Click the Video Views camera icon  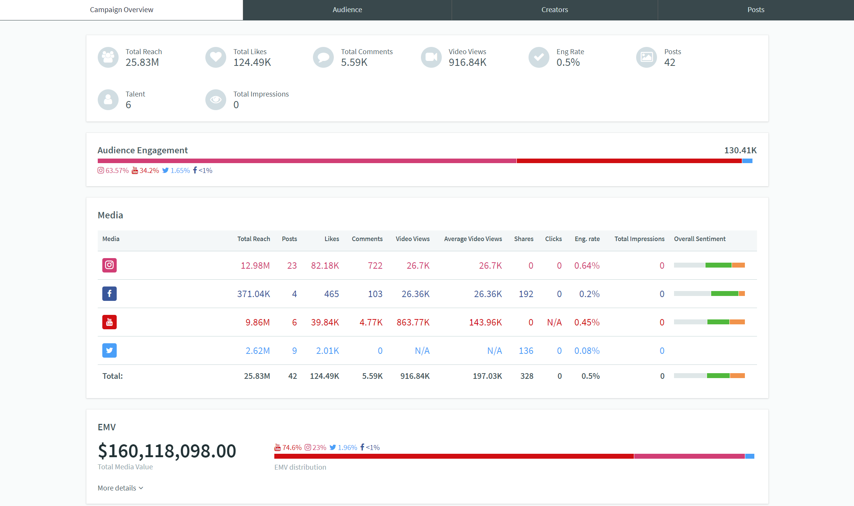(431, 57)
